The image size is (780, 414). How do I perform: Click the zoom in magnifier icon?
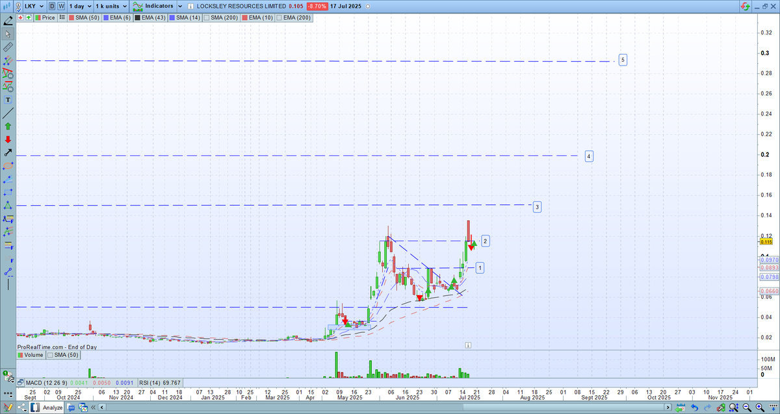click(x=760, y=408)
